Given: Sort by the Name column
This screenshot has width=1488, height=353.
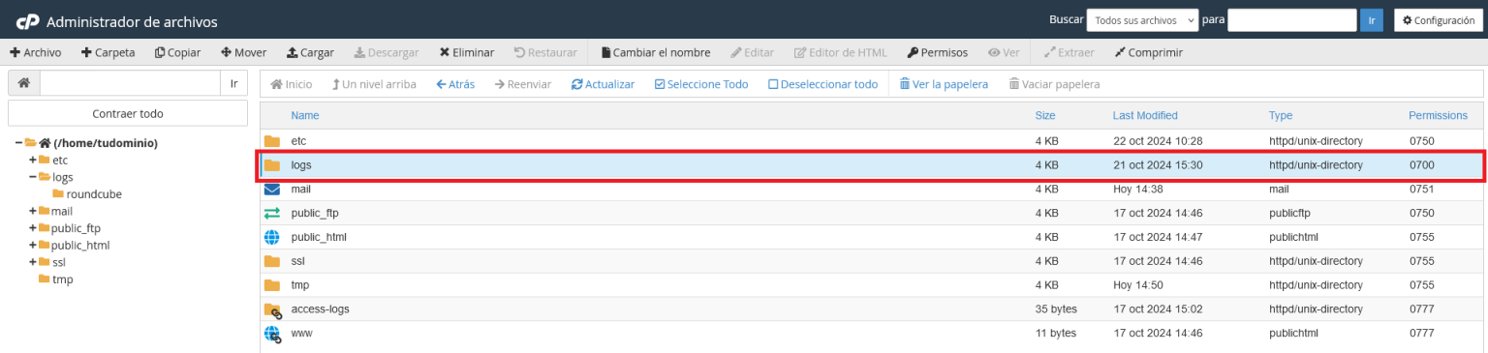Looking at the screenshot, I should click(305, 115).
